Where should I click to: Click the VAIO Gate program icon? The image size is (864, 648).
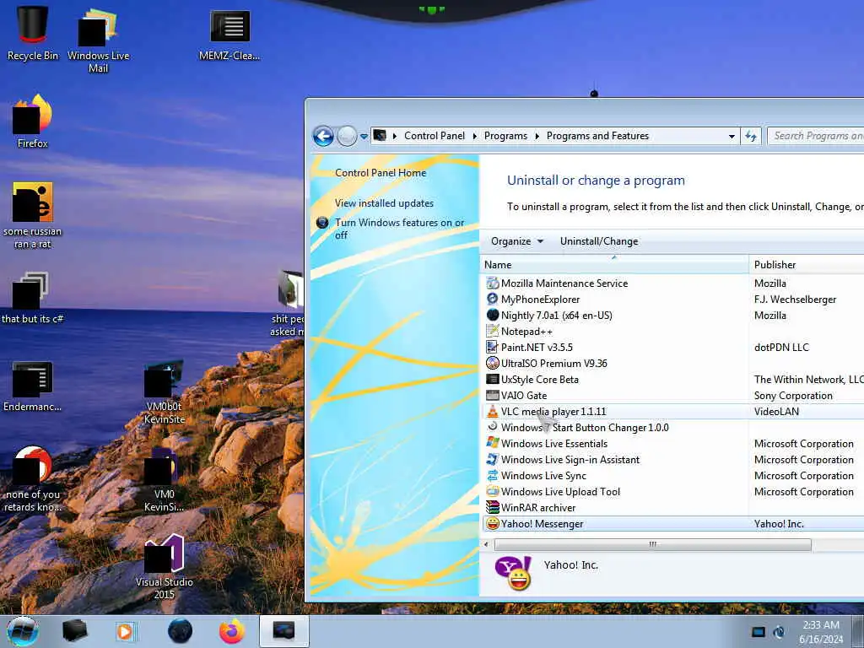[492, 395]
